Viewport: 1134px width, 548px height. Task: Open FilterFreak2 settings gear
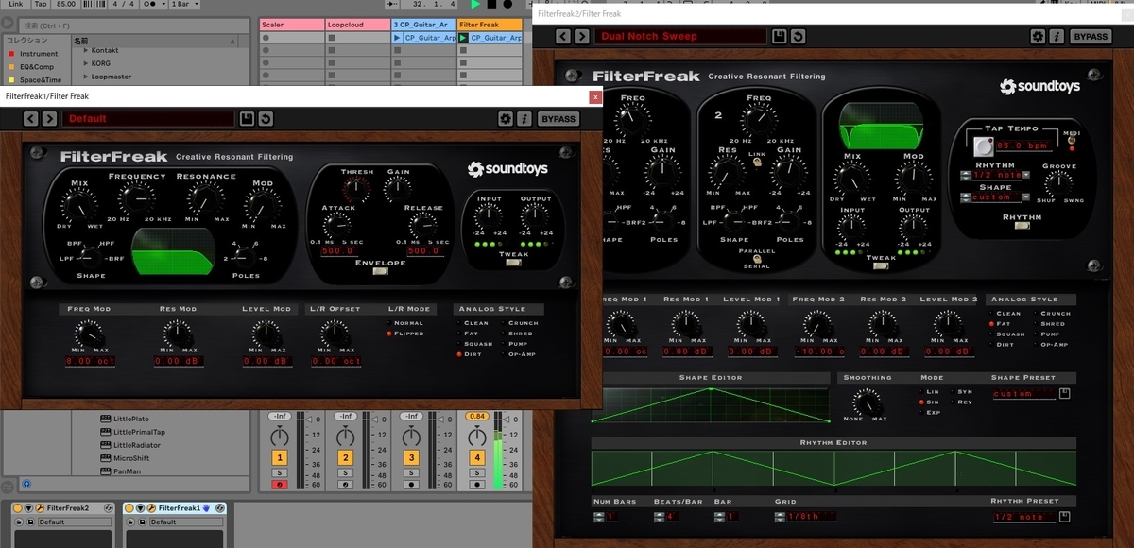tap(1038, 36)
